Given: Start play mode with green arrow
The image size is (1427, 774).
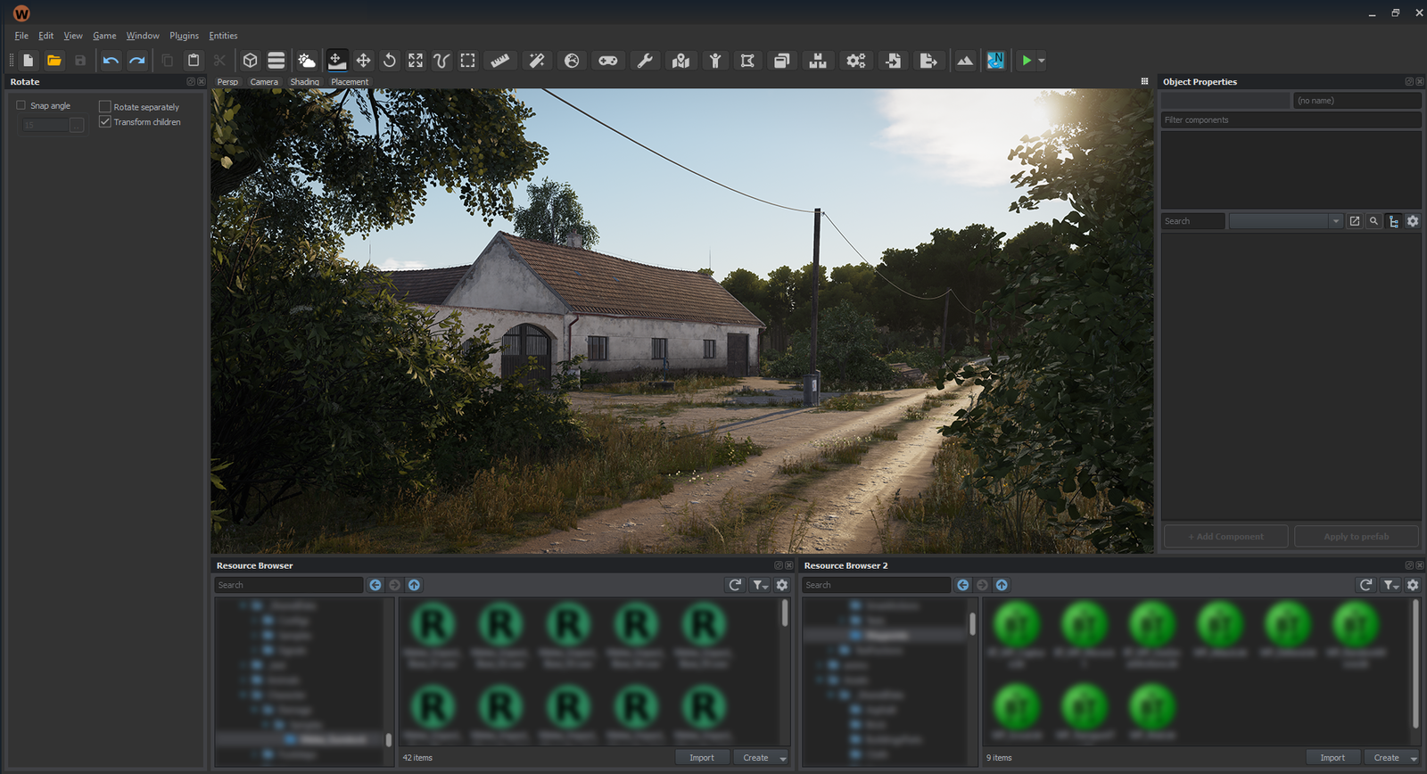Looking at the screenshot, I should pyautogui.click(x=1027, y=61).
